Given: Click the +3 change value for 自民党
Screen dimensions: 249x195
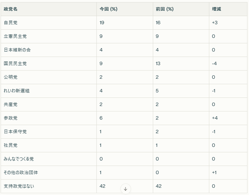Looking at the screenshot, I should [215, 23].
